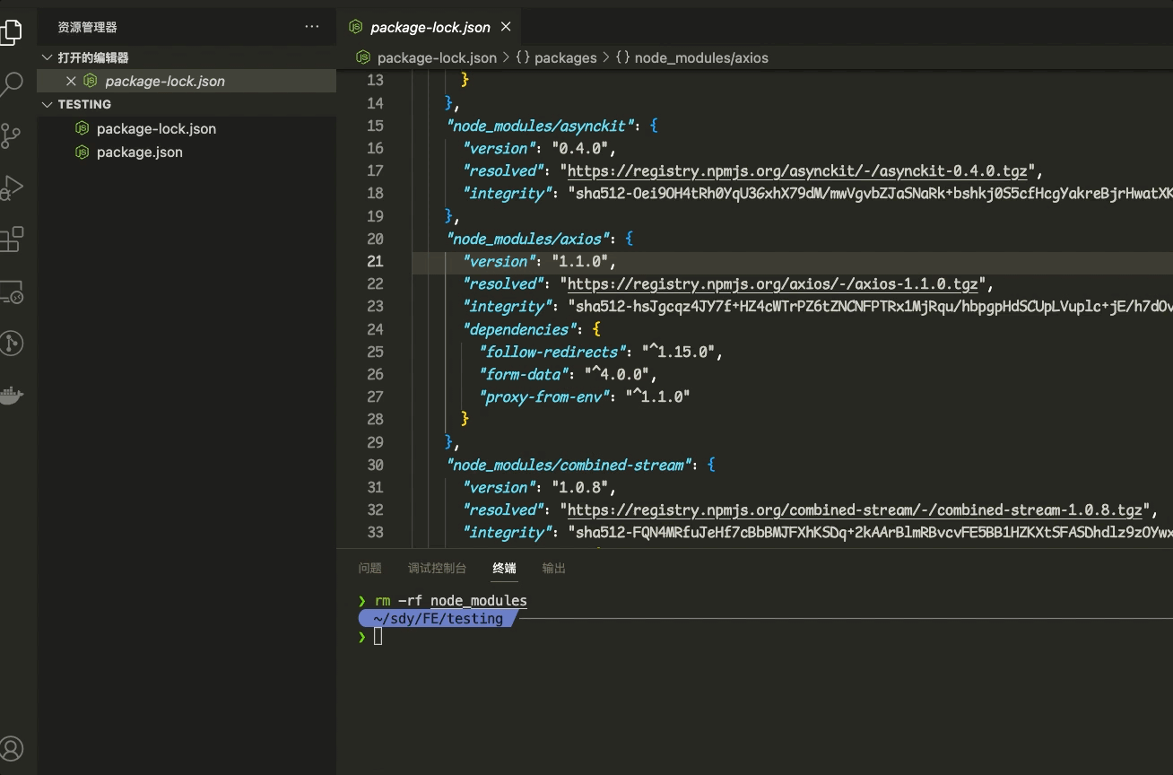Click the "node_modules/axios" key on line 20
Viewport: 1173px width, 775px height.
click(x=530, y=239)
